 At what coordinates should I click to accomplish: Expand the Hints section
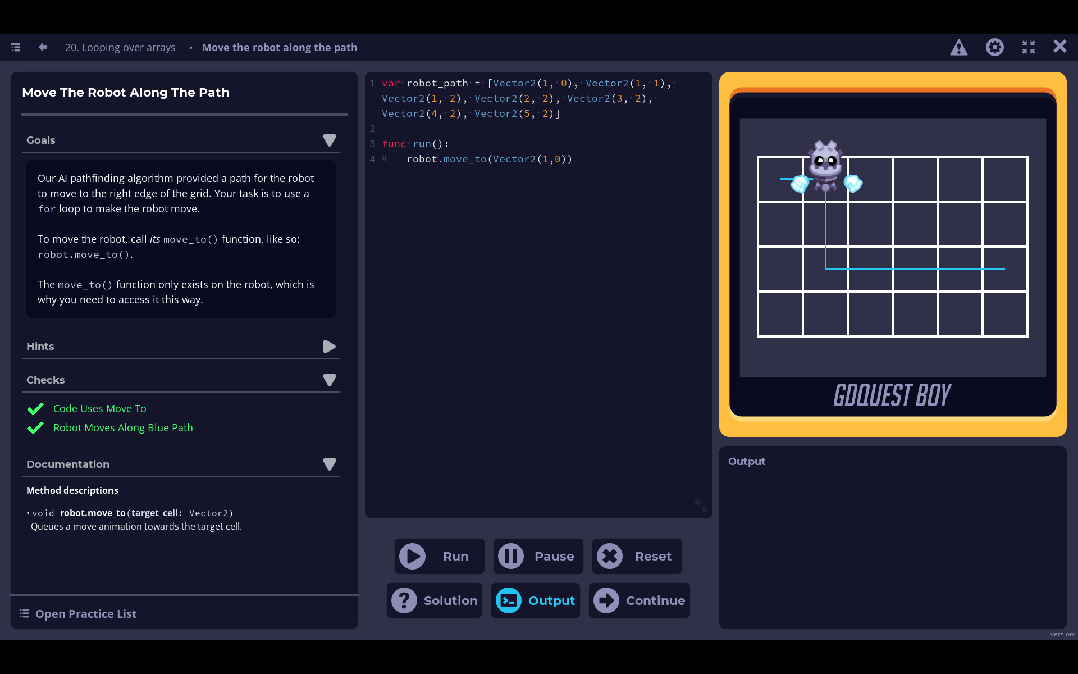click(x=329, y=347)
